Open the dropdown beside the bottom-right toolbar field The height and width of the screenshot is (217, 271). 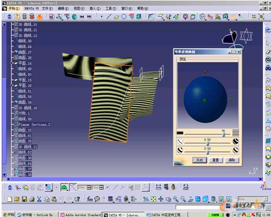point(266,199)
